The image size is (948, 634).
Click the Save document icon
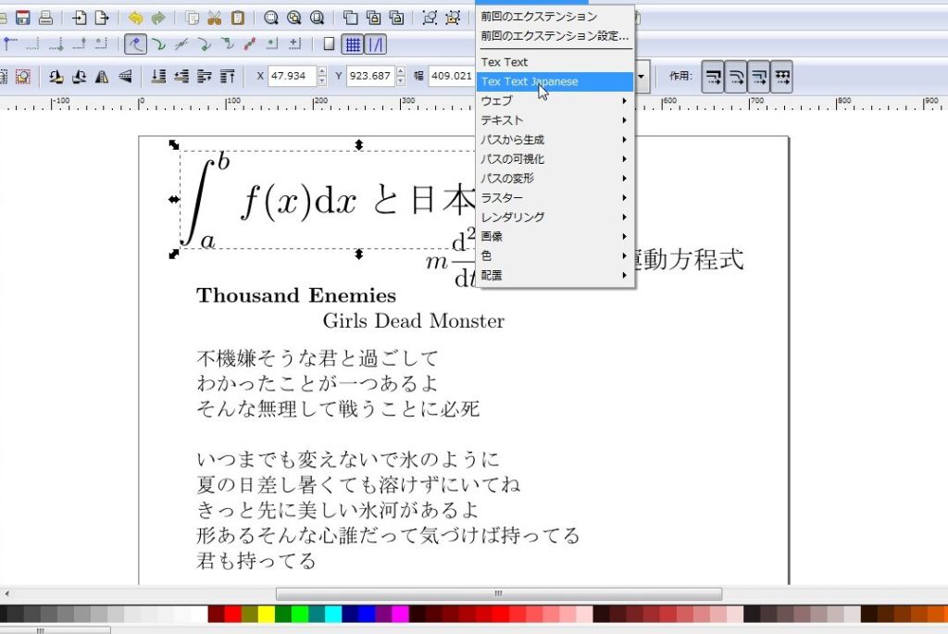click(x=22, y=18)
